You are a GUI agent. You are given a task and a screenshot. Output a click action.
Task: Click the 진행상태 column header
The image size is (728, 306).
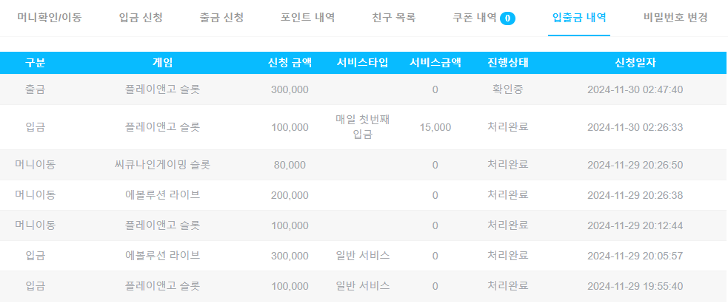[x=508, y=63]
